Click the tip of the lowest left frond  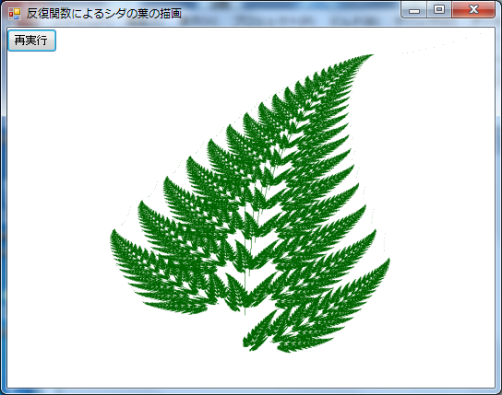[112, 232]
